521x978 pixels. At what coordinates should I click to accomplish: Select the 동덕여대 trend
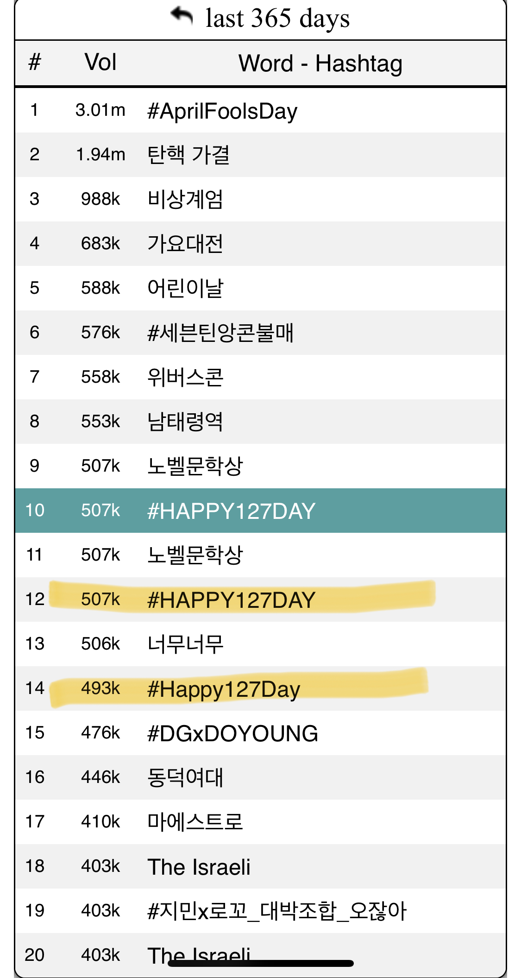point(260,777)
